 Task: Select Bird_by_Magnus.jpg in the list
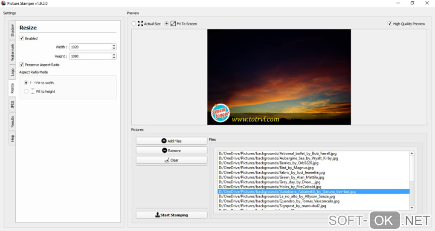point(313,168)
